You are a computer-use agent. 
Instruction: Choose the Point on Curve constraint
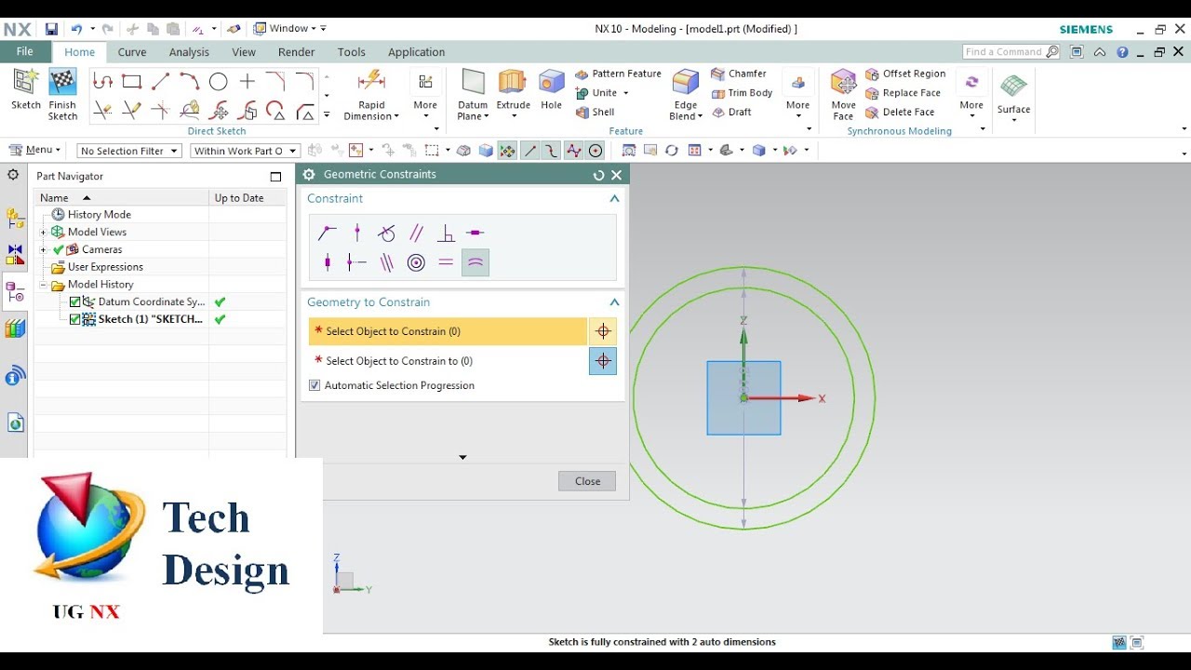pyautogui.click(x=356, y=233)
